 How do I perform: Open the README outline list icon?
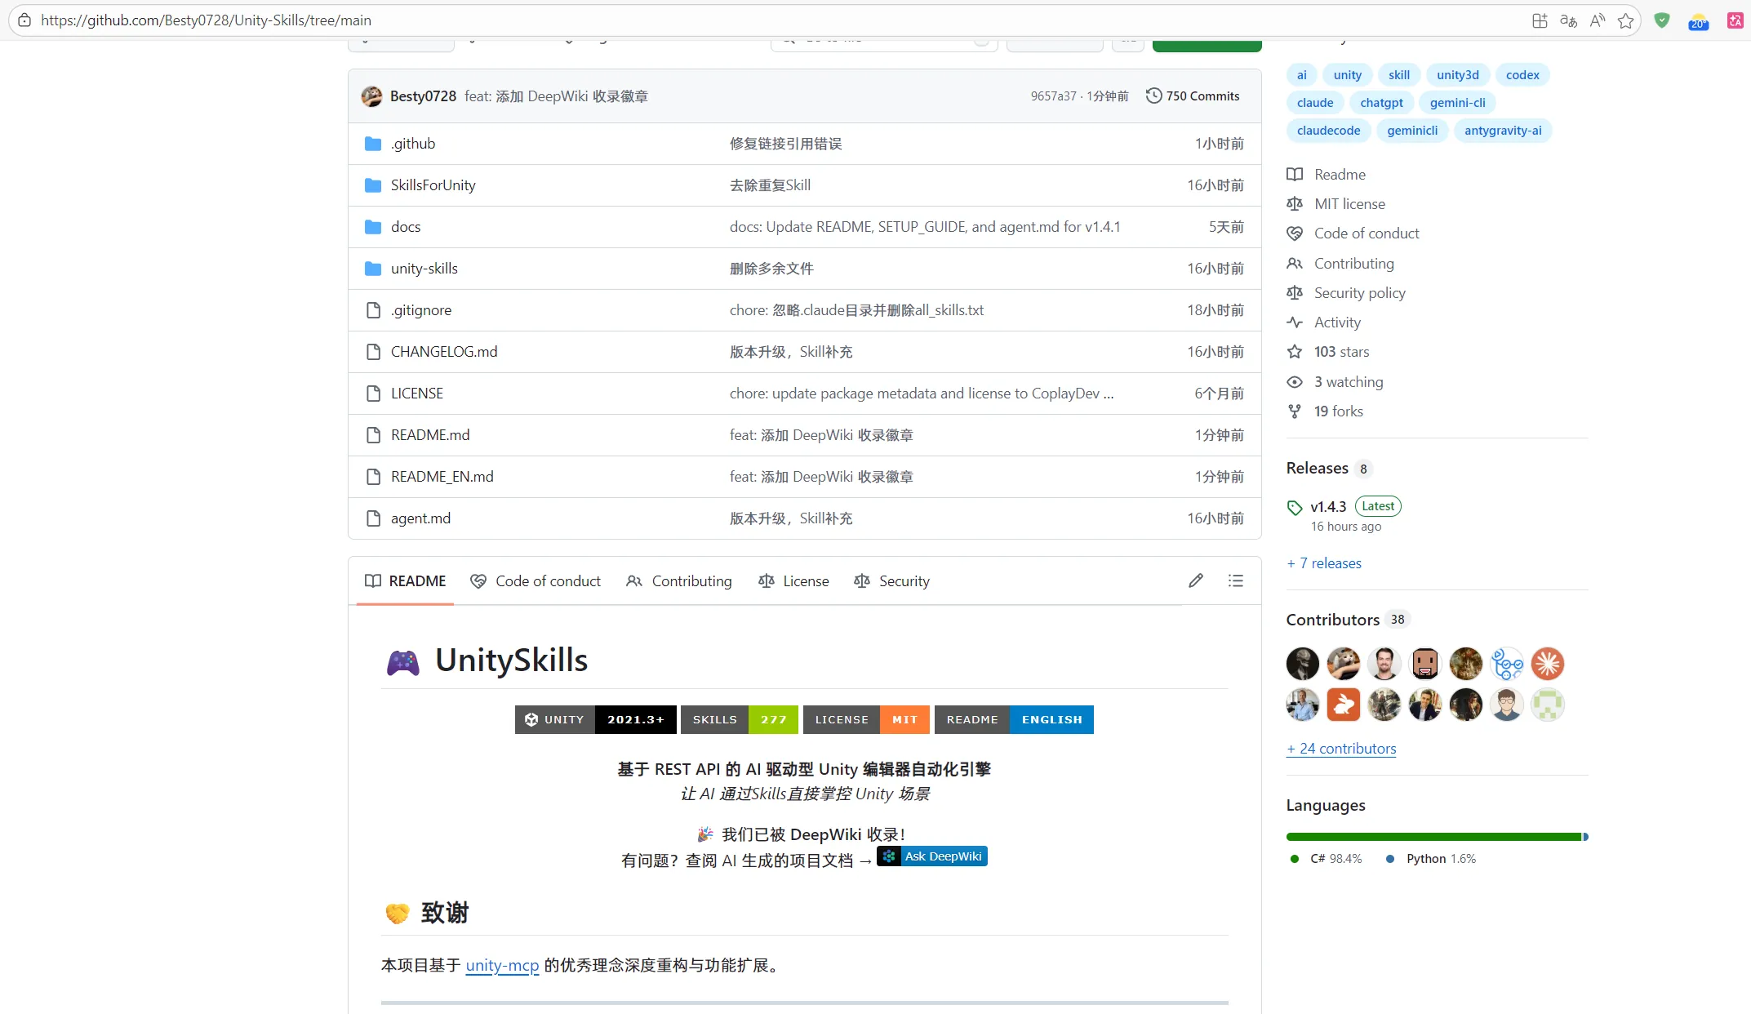tap(1236, 580)
